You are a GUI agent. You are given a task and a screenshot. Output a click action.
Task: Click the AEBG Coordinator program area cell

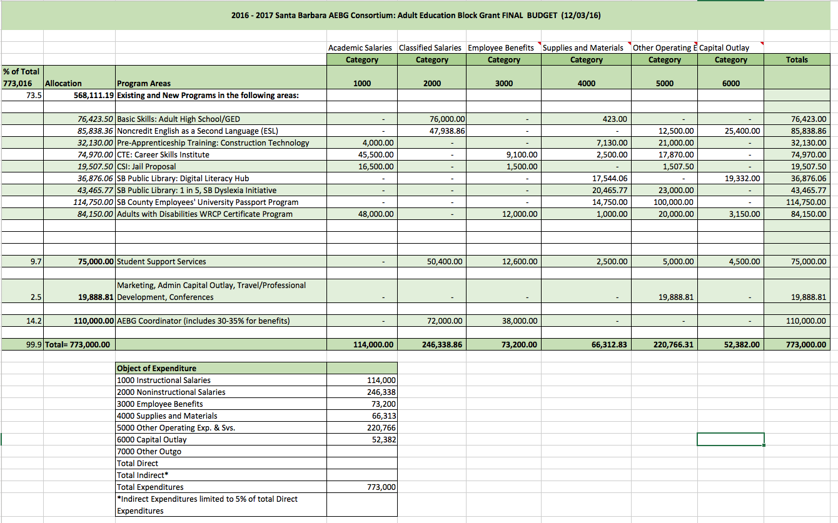203,321
